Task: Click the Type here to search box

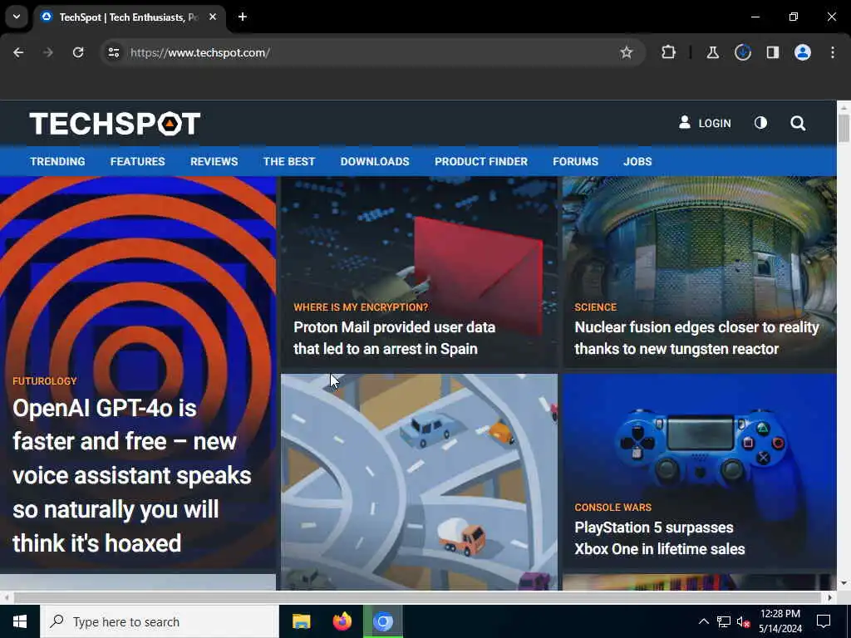Action: click(160, 621)
